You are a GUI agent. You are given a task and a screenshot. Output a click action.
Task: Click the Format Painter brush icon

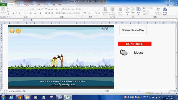click(8, 14)
